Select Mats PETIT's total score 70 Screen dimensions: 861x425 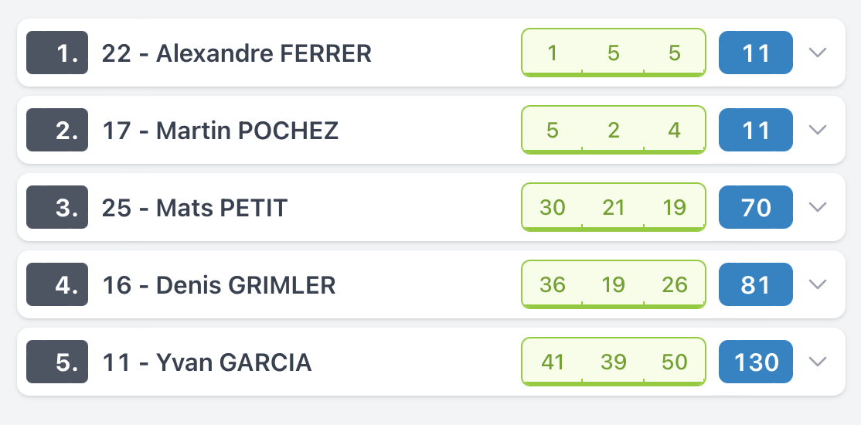(756, 207)
